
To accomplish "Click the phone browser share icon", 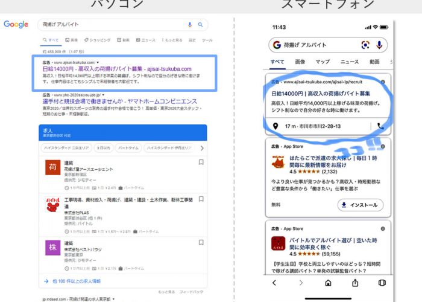I will 355,283.
